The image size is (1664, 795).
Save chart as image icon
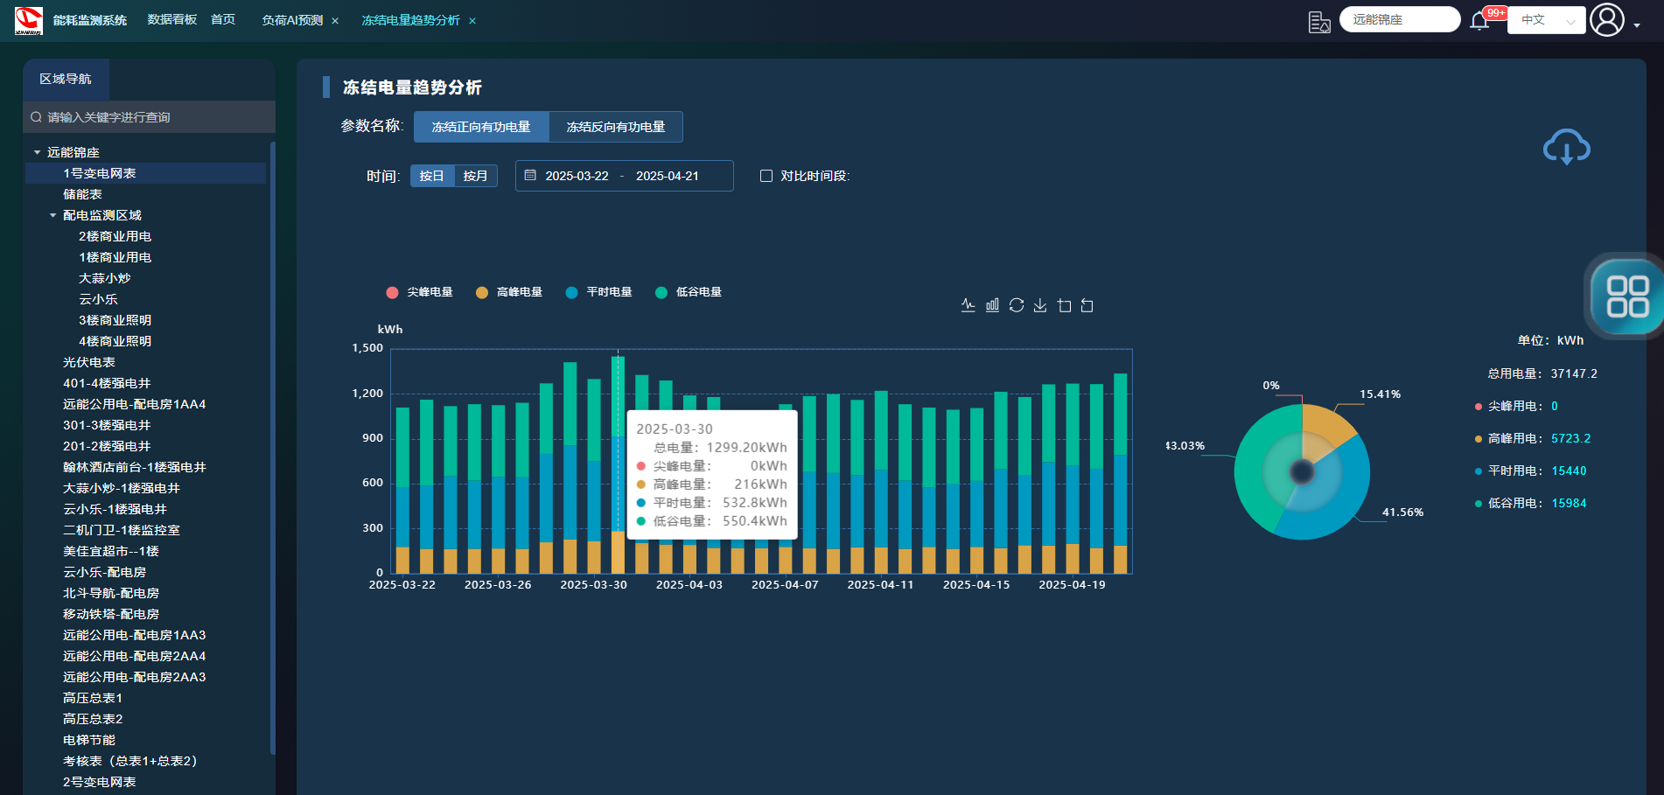pyautogui.click(x=1040, y=305)
